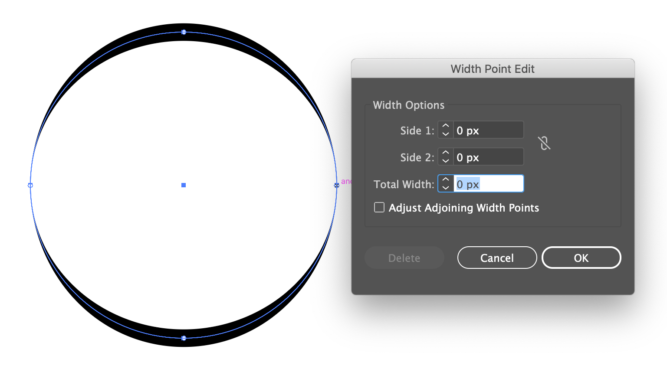Image resolution: width=667 pixels, height=372 pixels.
Task: Decrease Side 1 using the down arrow
Action: click(445, 134)
